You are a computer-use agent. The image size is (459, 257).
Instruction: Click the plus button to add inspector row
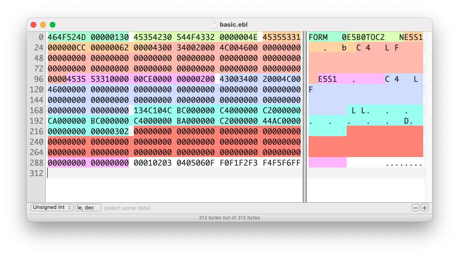coord(425,208)
